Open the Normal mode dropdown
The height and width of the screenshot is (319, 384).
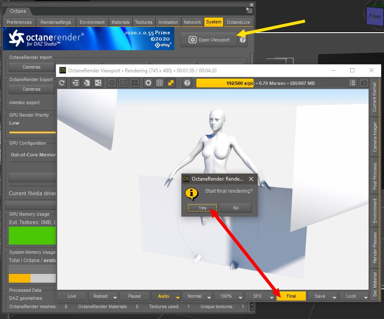pos(209,297)
